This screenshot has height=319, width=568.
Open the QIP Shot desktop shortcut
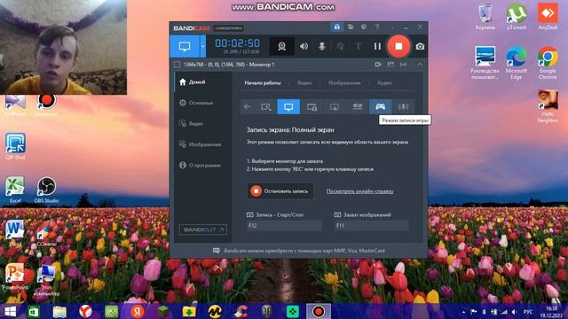pos(15,146)
